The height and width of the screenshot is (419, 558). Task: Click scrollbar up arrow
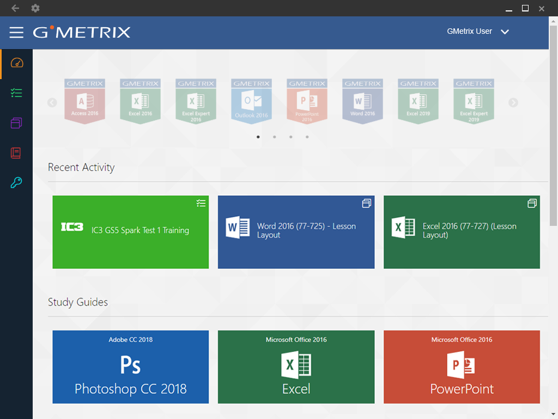pyautogui.click(x=553, y=21)
